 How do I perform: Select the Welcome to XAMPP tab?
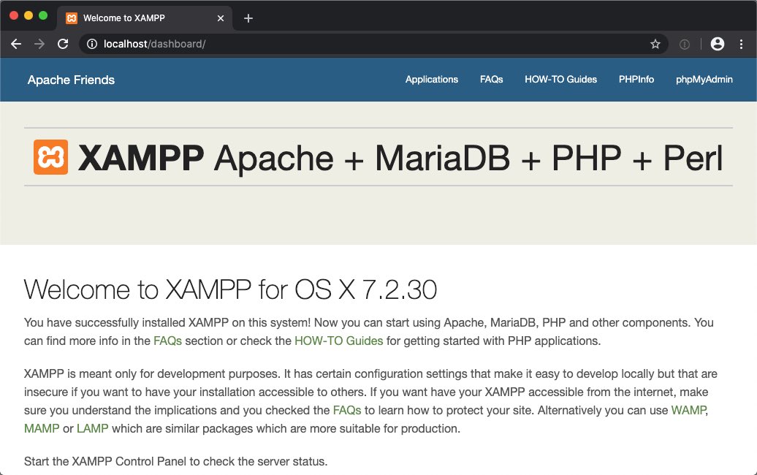point(145,18)
